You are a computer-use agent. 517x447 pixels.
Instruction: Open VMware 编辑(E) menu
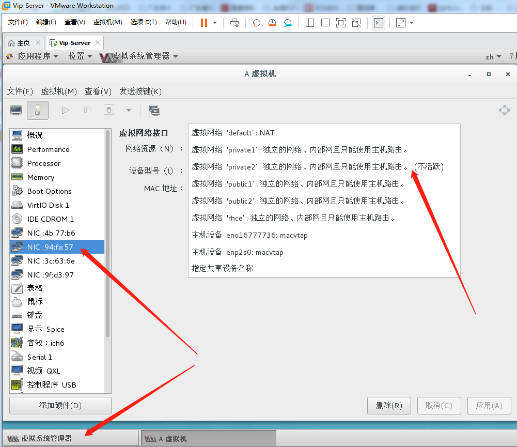[x=46, y=22]
